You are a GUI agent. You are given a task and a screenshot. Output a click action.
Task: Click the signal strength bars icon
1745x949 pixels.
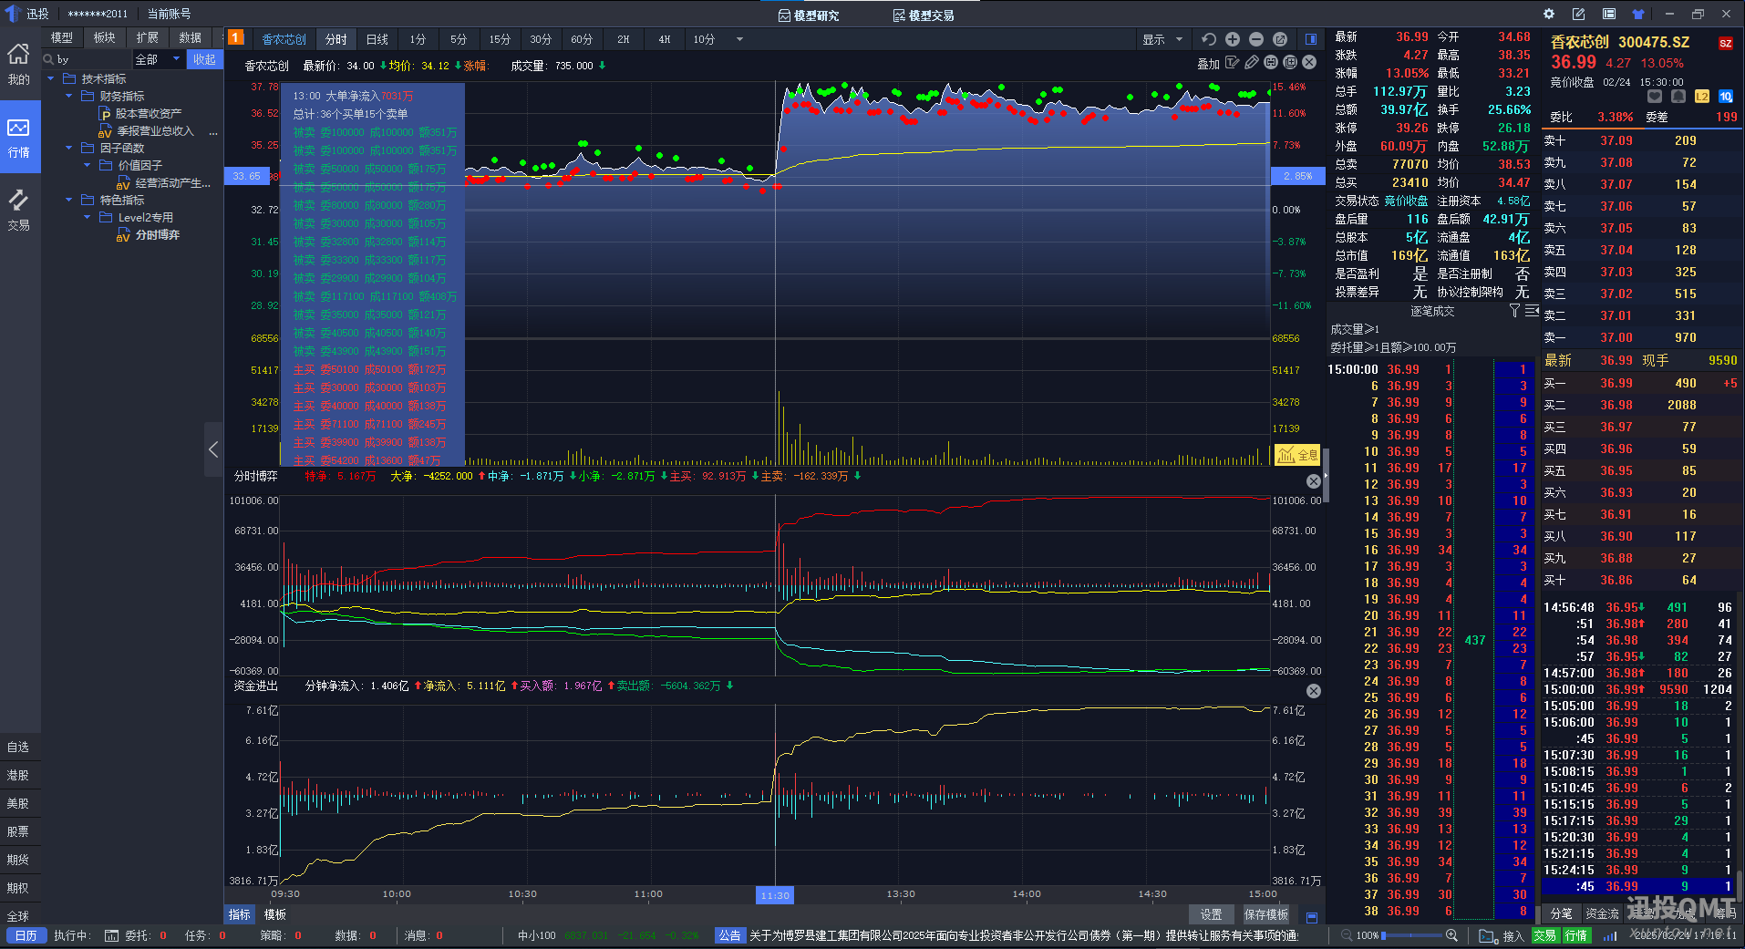(1610, 935)
